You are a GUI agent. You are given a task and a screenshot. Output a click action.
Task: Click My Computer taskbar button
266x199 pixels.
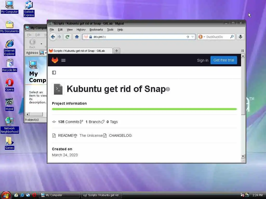tap(59, 195)
